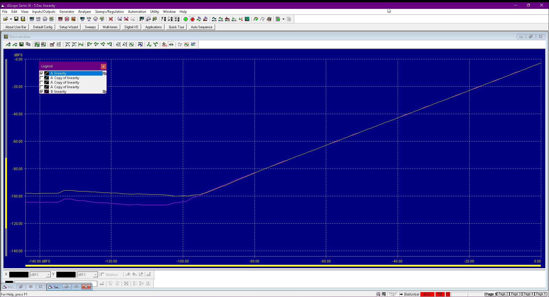The height and width of the screenshot is (297, 549).
Task: Click the copy trace icon
Action: click(x=28, y=44)
